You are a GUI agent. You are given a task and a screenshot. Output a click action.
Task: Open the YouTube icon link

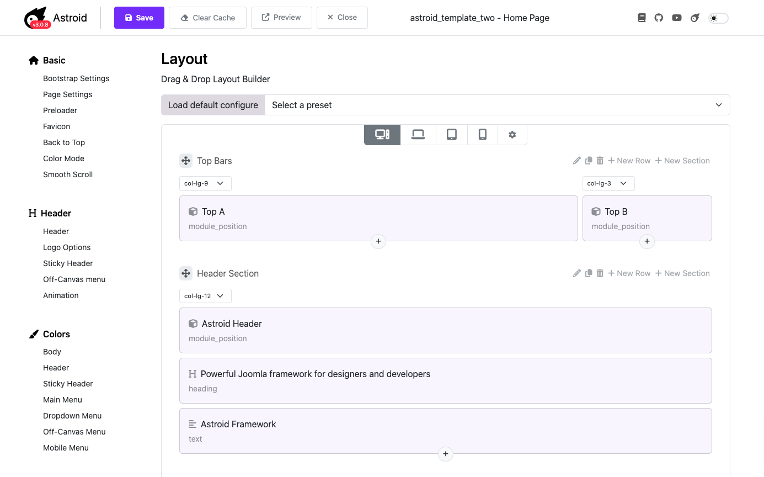coord(677,18)
